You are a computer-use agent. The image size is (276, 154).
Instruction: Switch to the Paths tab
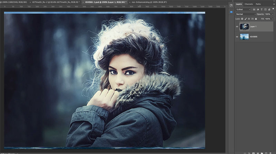click(258, 4)
